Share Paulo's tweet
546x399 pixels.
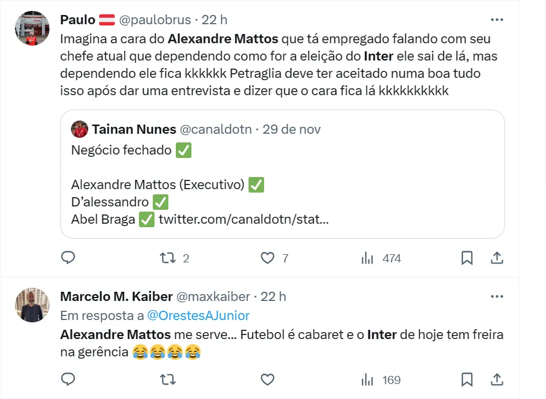tap(497, 258)
